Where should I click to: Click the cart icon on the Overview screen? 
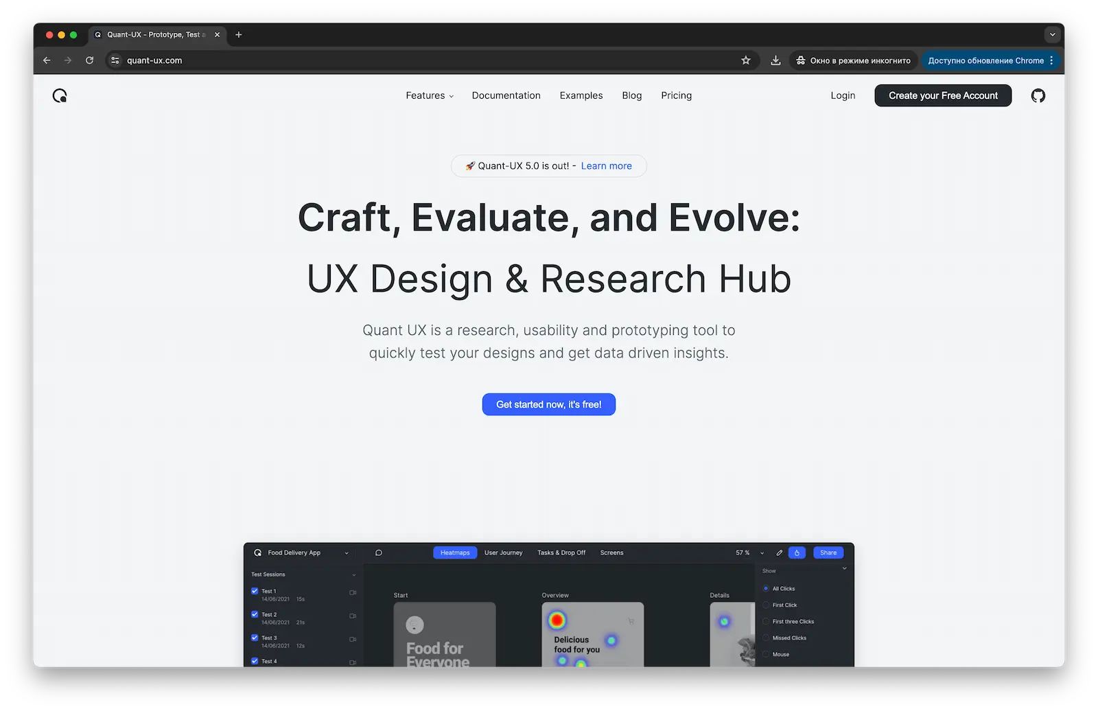[631, 621]
